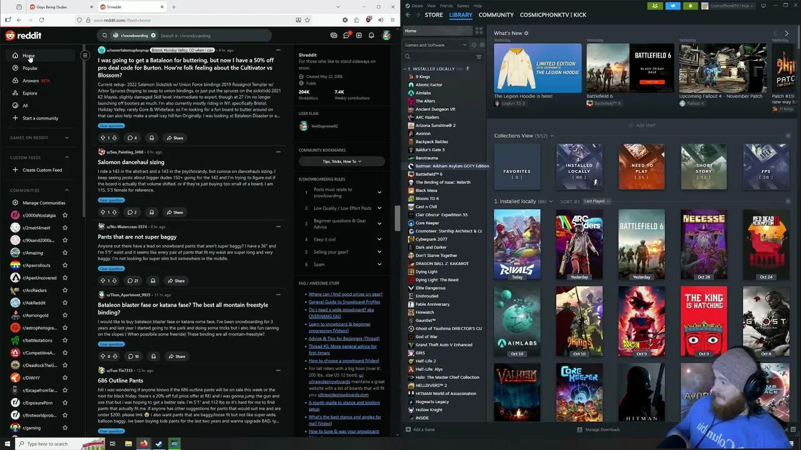Viewport: 801px width, 450px height.
Task: Open Firefox from Windows taskbar
Action: pyautogui.click(x=143, y=444)
